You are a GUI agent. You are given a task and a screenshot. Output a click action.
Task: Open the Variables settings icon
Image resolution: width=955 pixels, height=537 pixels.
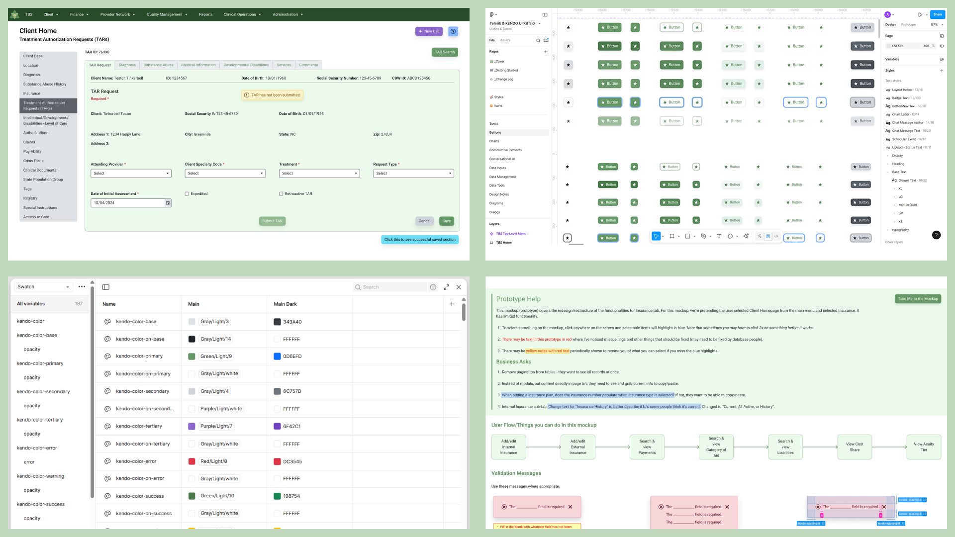coord(942,59)
